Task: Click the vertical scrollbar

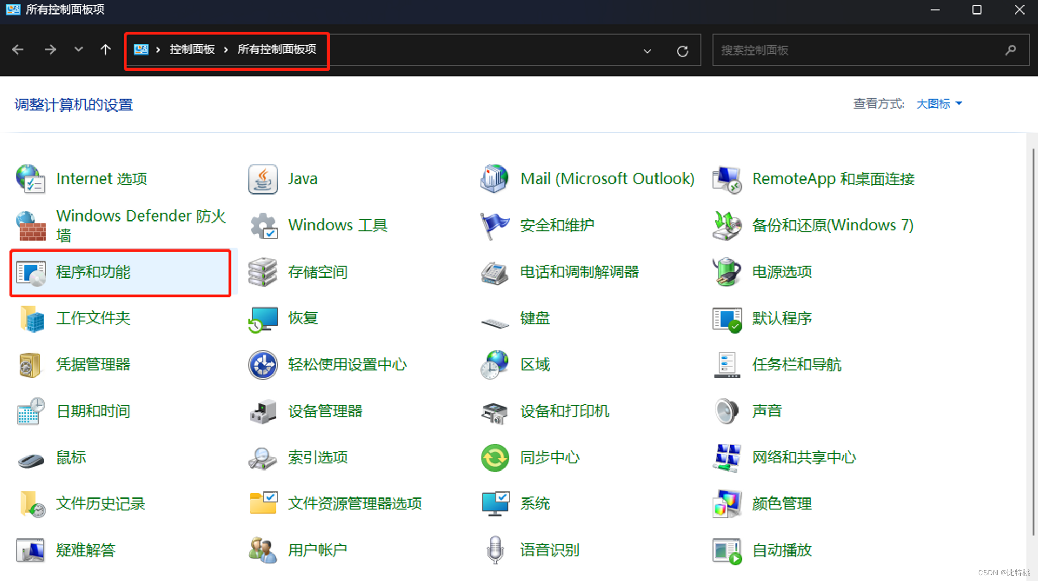Action: click(1032, 342)
